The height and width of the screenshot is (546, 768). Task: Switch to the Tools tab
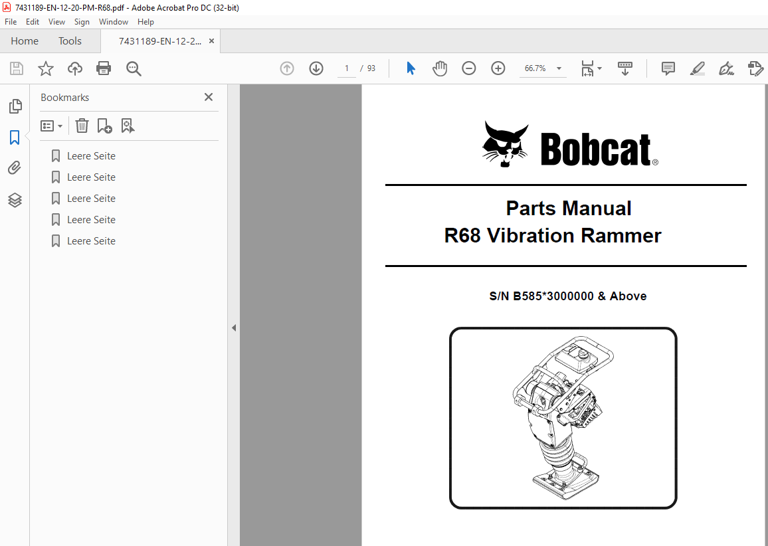coord(70,41)
